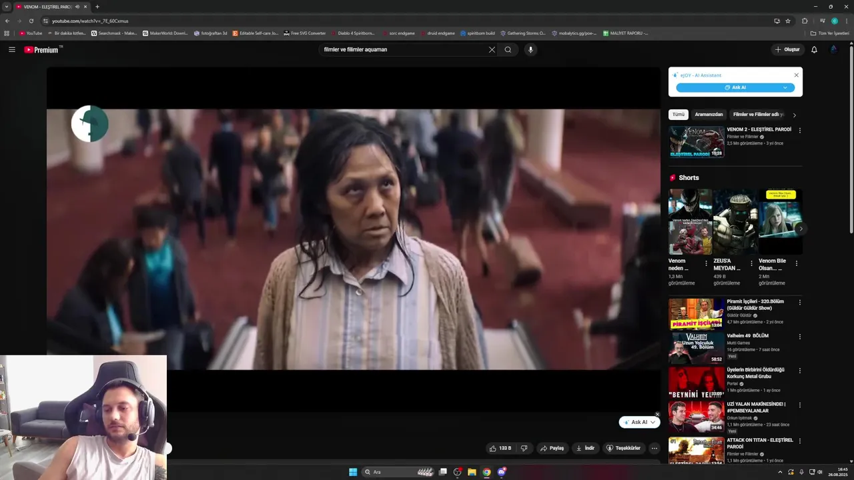Open options for Valheim 49 video

tap(799, 337)
